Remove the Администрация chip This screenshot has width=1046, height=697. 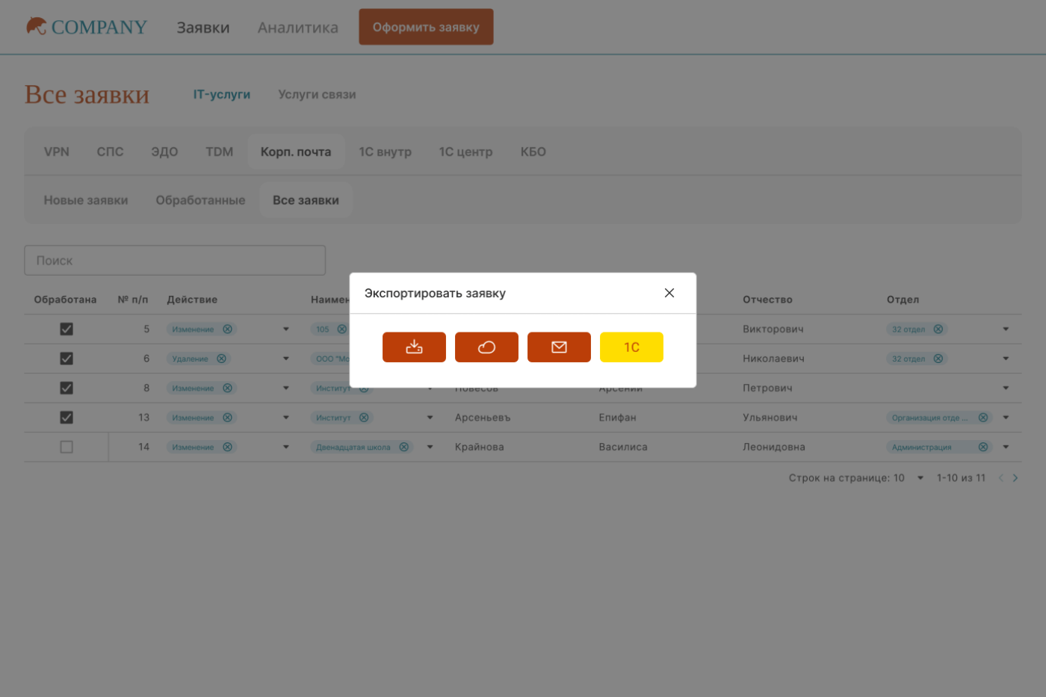click(983, 447)
